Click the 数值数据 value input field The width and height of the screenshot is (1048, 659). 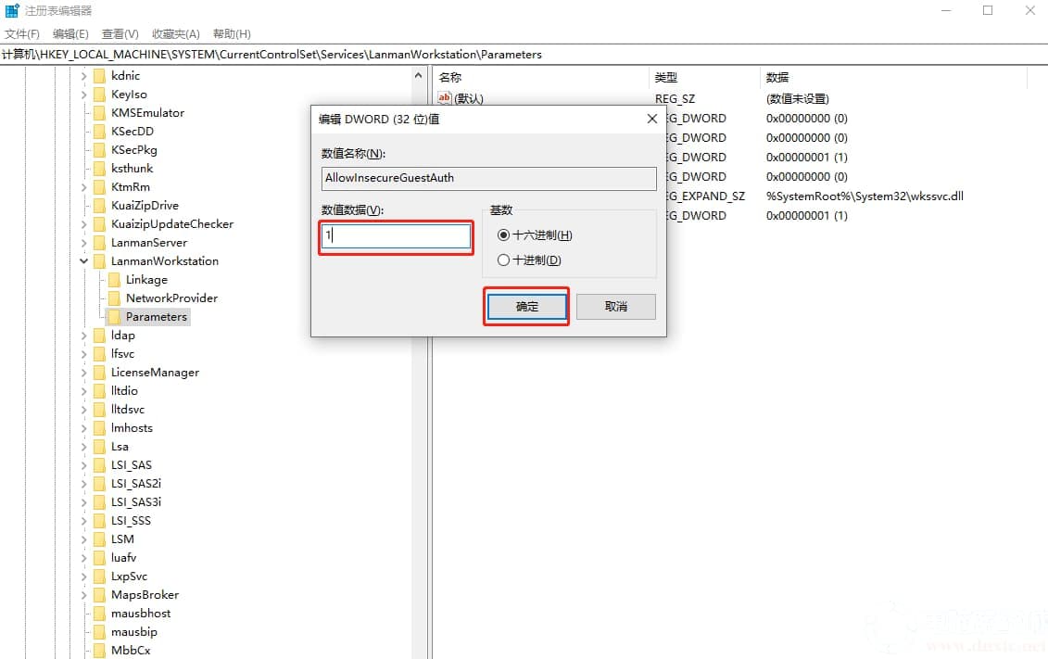click(x=397, y=236)
